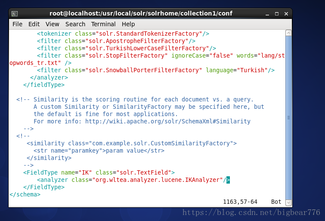This screenshot has width=325, height=221.
Task: Click the vertical scrollbar thumb
Action: tap(288, 118)
